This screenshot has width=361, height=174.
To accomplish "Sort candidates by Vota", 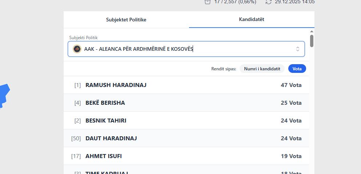I will coord(297,69).
